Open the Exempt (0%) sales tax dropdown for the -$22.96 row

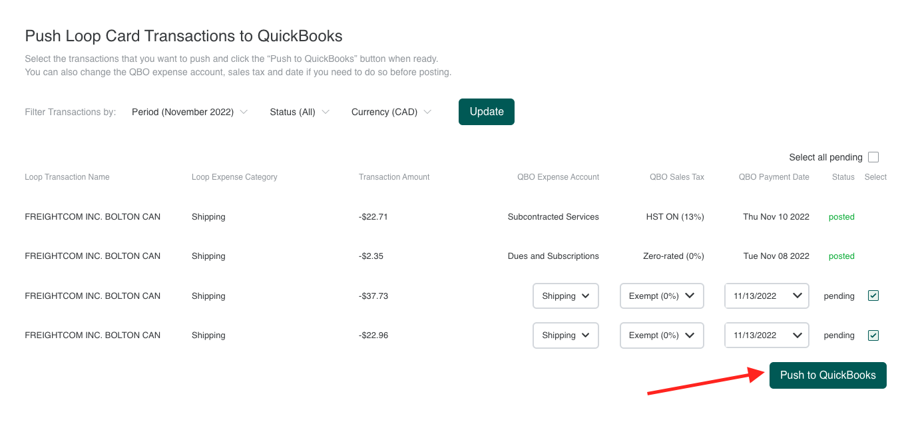[661, 335]
